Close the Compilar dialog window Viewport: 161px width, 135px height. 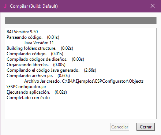[153, 6]
